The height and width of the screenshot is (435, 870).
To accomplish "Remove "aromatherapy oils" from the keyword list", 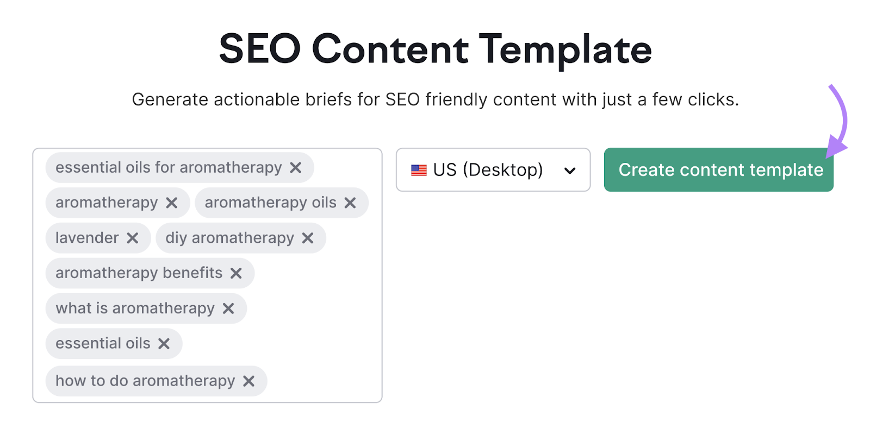I will [351, 203].
